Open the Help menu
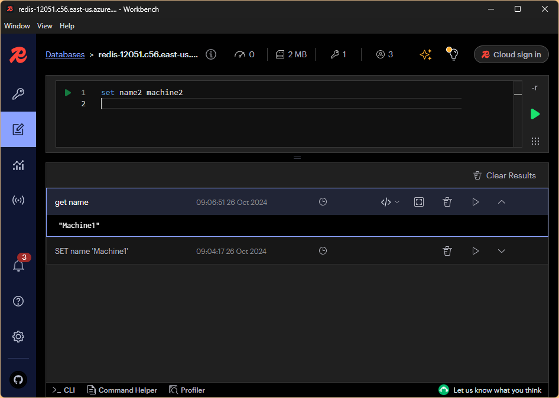The image size is (559, 398). coord(67,25)
